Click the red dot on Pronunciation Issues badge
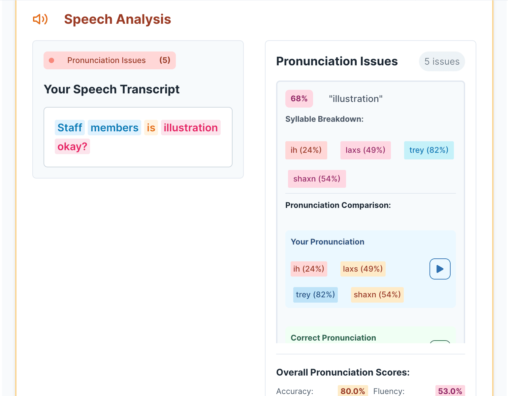Viewport: 508px width, 396px height. [x=52, y=60]
